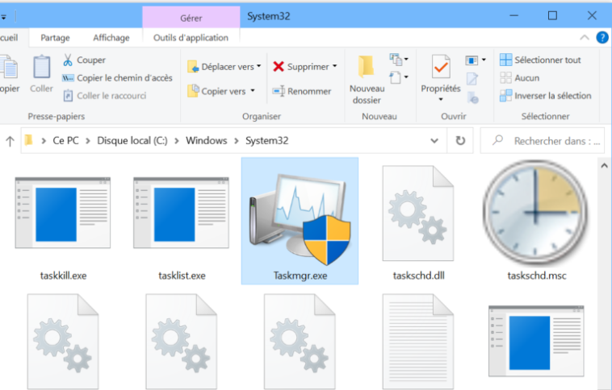The width and height of the screenshot is (612, 390).
Task: Click Inverser la sélection
Action: click(x=546, y=96)
